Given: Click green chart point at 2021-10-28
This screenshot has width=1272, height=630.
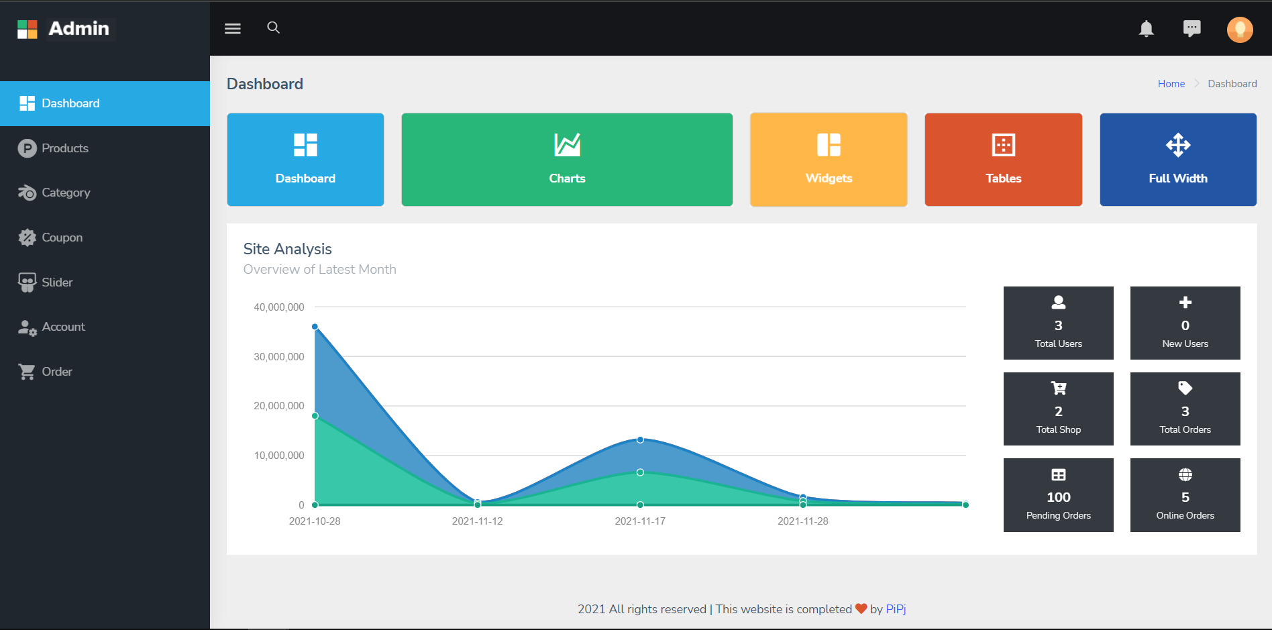Looking at the screenshot, I should [315, 416].
